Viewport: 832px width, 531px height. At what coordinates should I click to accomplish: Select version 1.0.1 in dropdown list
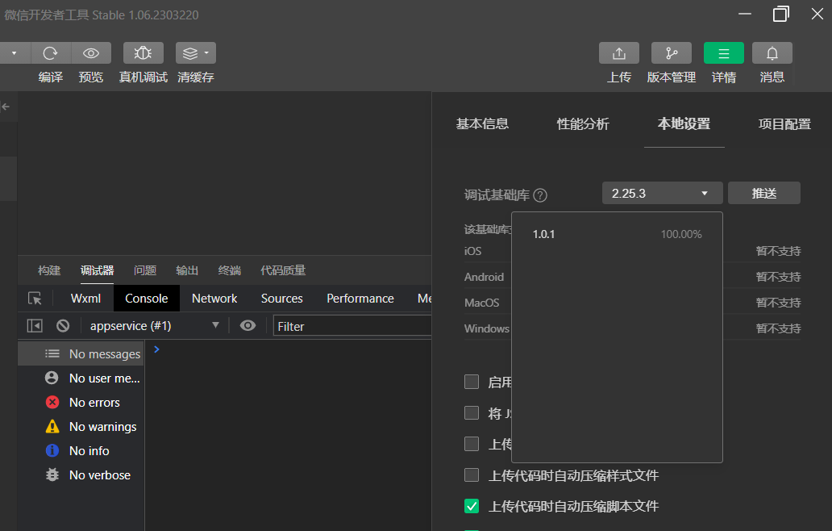617,234
